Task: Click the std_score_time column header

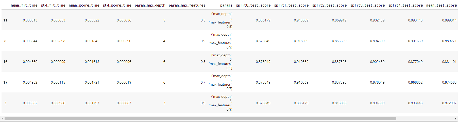Action: 117,5
